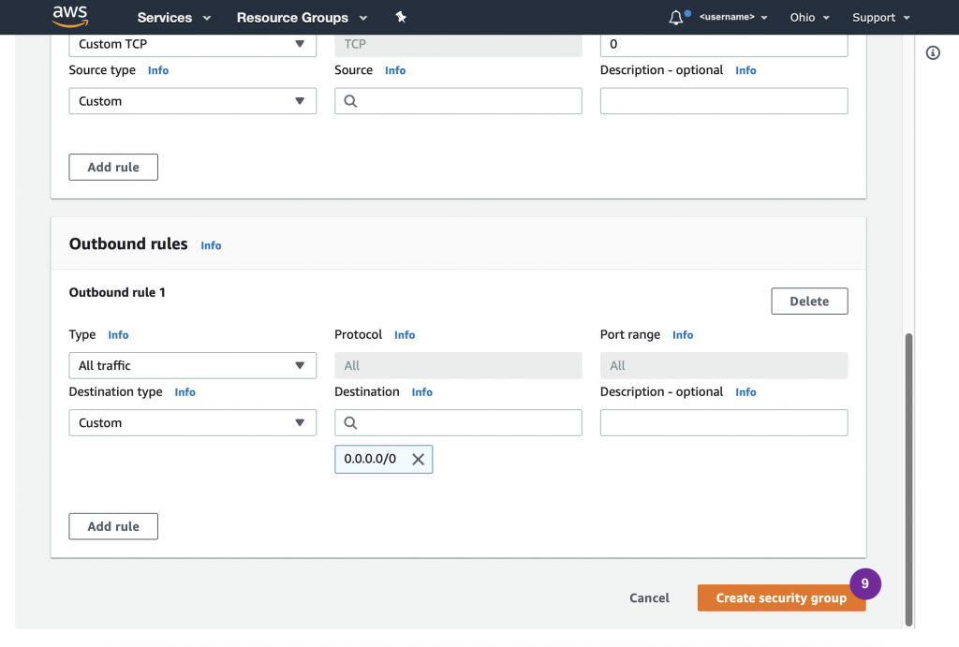The image size is (959, 647).
Task: Open the Source type Custom dropdown
Action: pos(192,101)
